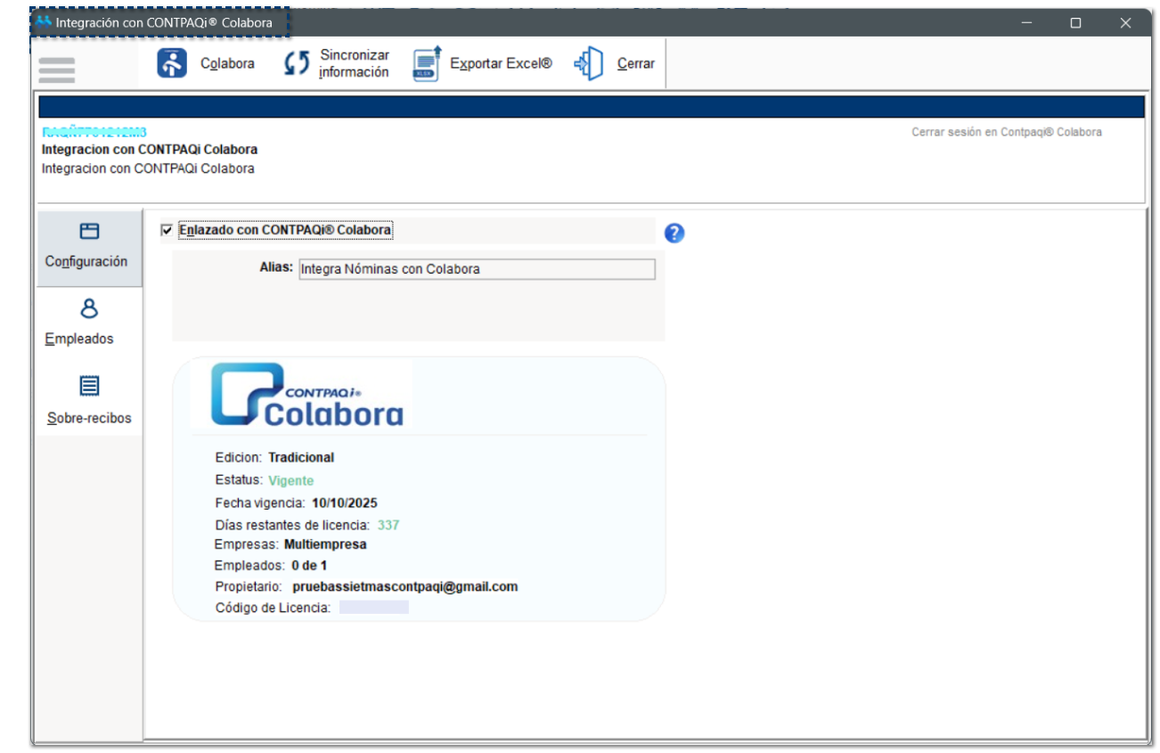This screenshot has width=1160, height=753.
Task: Click the bold Integracion con CONTPAQi Colabora heading
Action: coord(150,150)
